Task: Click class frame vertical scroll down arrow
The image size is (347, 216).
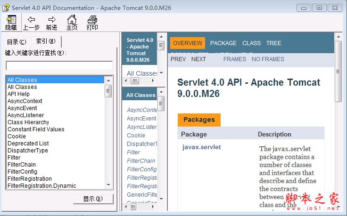Action: coord(161,199)
